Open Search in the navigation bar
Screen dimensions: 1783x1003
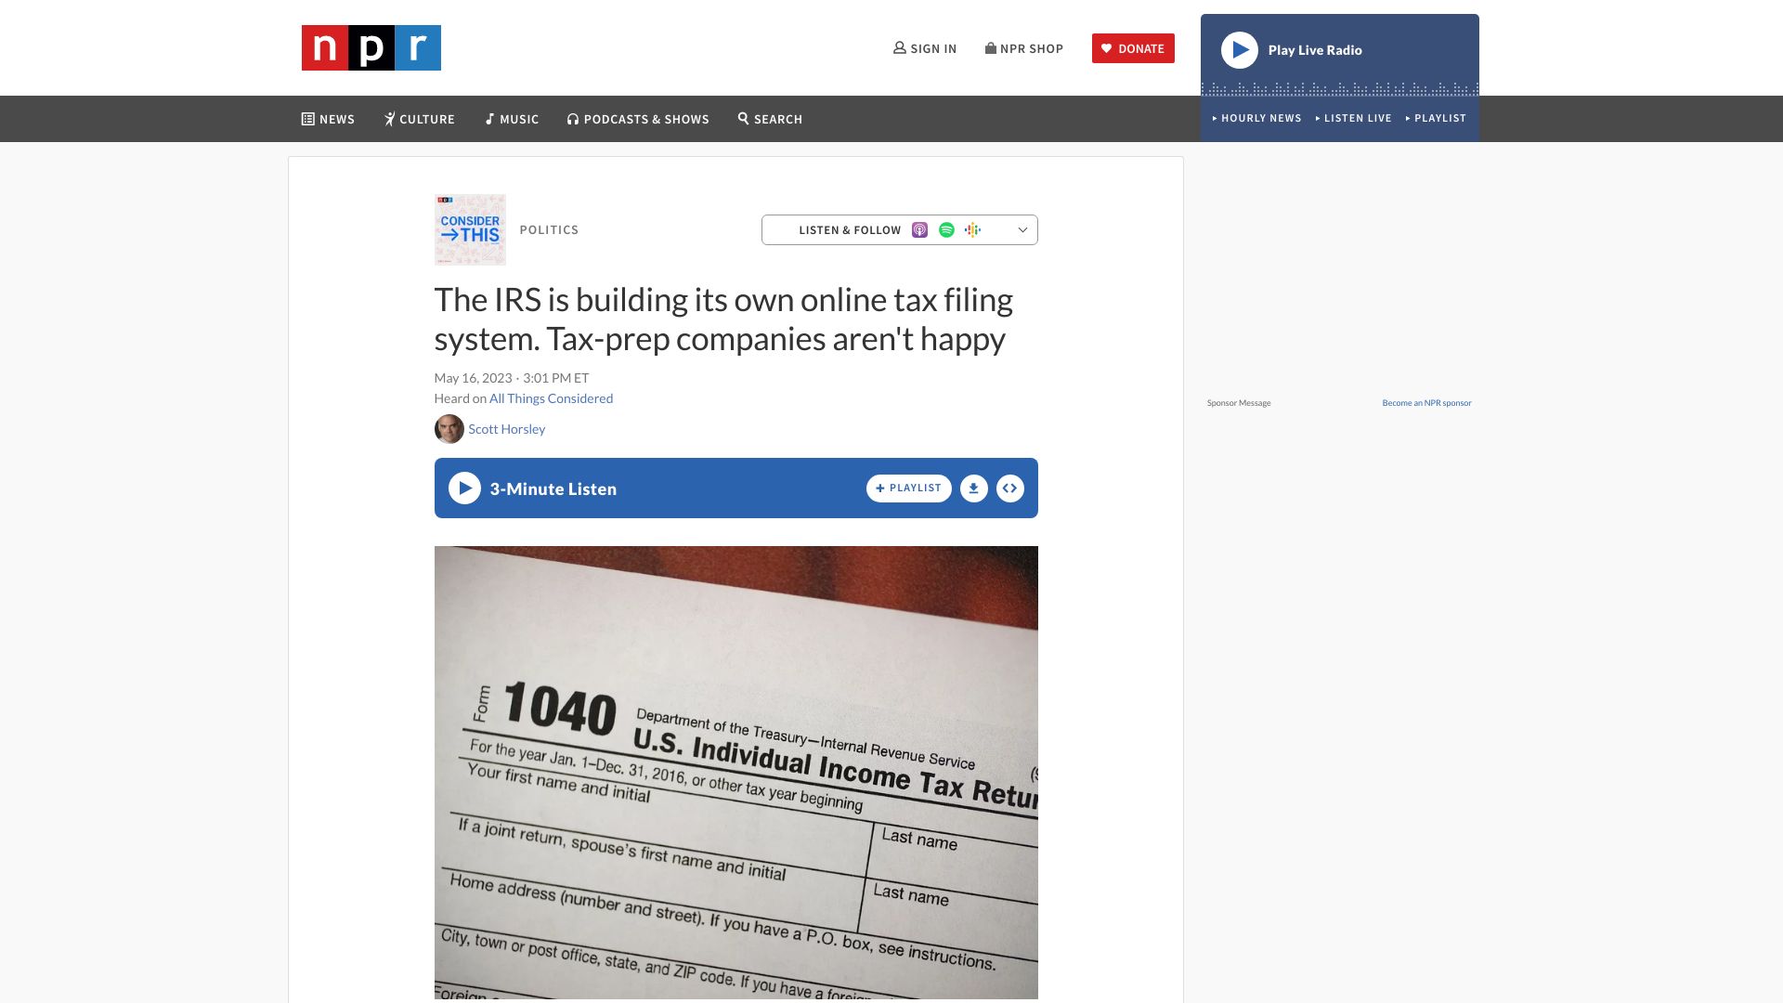770,119
